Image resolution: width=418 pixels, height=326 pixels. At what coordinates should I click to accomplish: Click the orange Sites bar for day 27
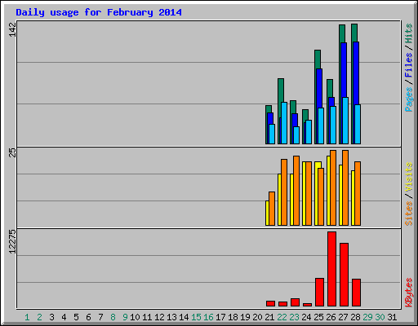click(345, 188)
